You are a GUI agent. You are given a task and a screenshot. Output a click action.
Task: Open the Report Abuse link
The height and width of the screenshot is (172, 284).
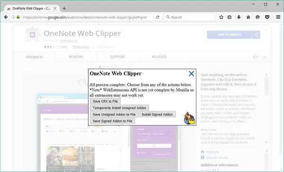tap(217, 158)
